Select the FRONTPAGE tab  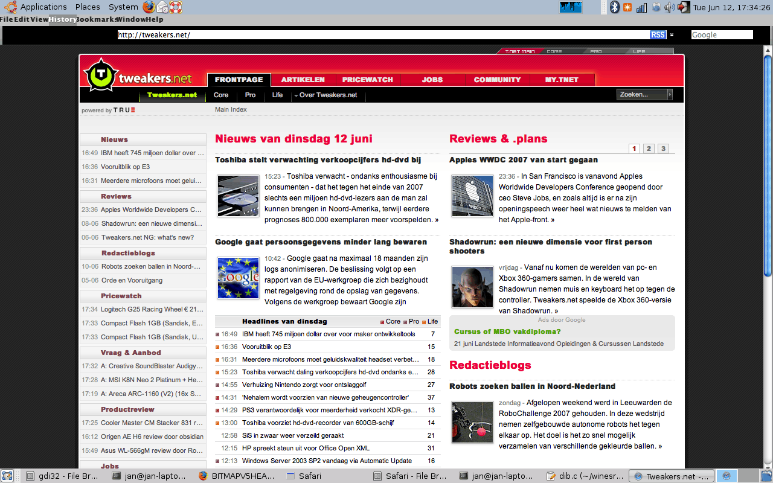(x=239, y=80)
